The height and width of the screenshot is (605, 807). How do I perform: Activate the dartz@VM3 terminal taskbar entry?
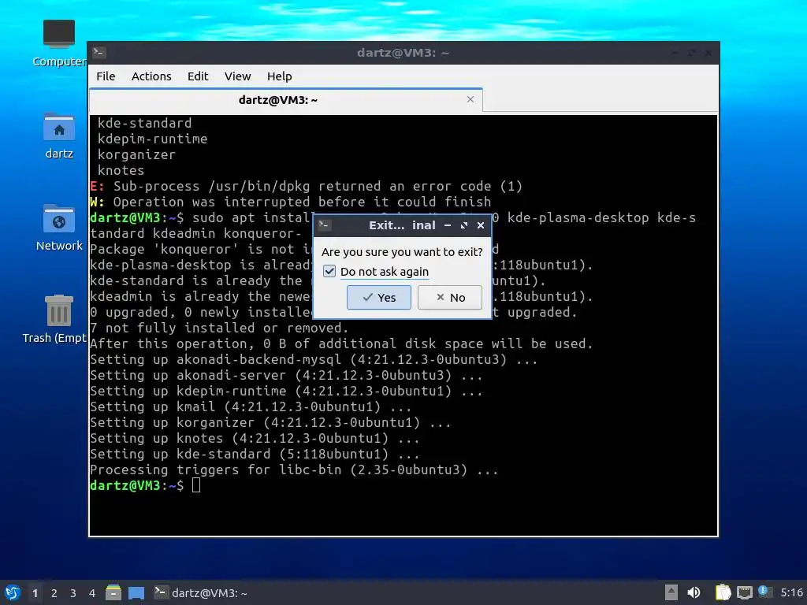point(201,593)
